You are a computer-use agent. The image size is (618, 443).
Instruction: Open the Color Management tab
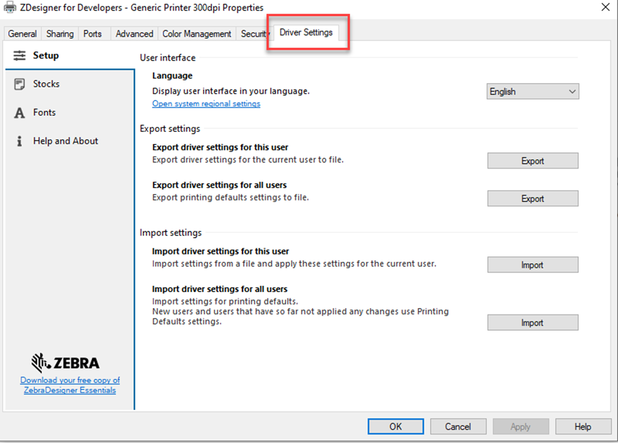pyautogui.click(x=197, y=34)
